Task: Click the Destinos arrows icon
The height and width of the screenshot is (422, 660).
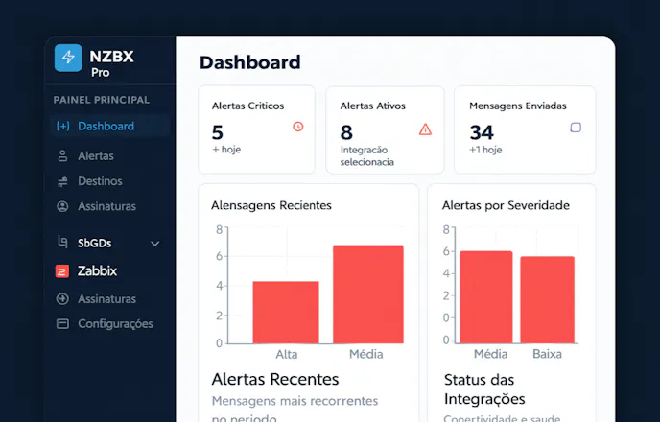Action: (x=62, y=181)
